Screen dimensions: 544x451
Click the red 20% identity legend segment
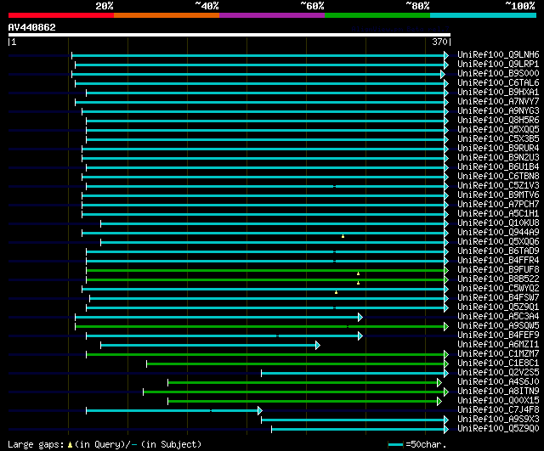(61, 15)
